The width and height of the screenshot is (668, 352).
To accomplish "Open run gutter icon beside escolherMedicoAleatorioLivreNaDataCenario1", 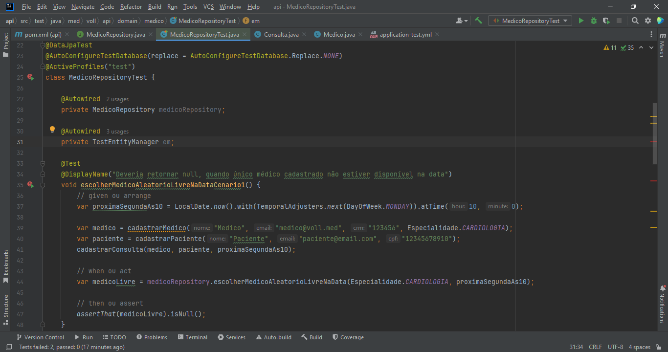I will pyautogui.click(x=31, y=185).
